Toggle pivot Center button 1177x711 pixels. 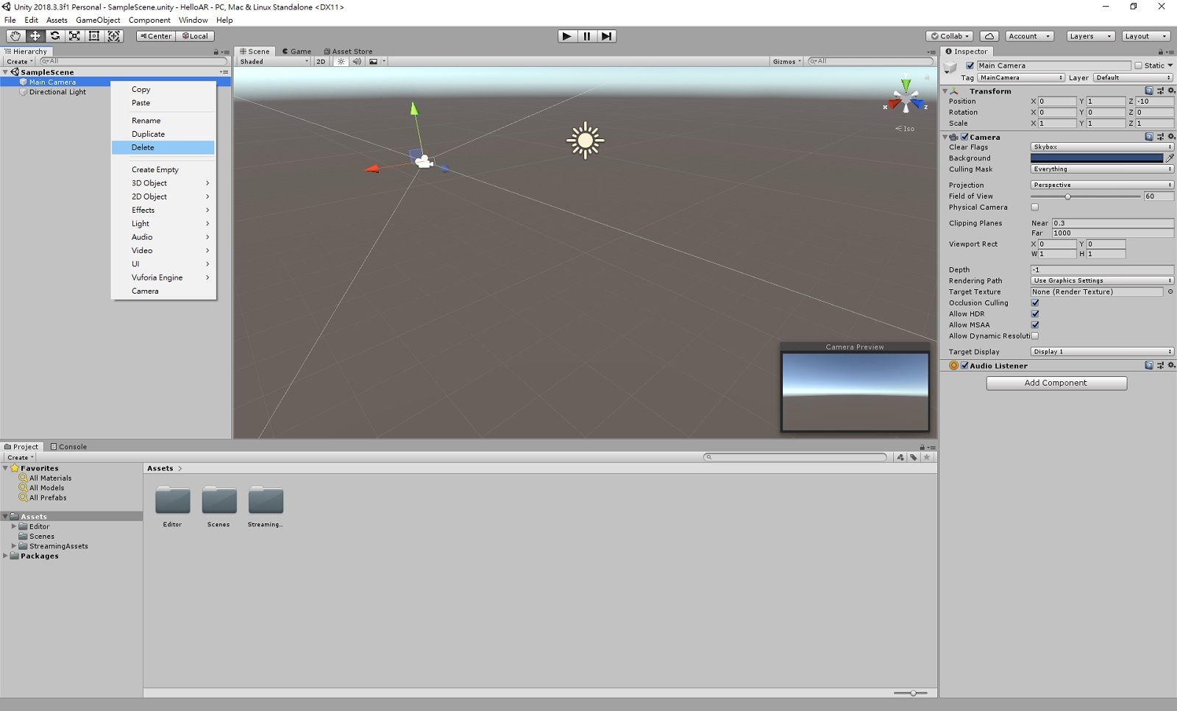tap(155, 36)
